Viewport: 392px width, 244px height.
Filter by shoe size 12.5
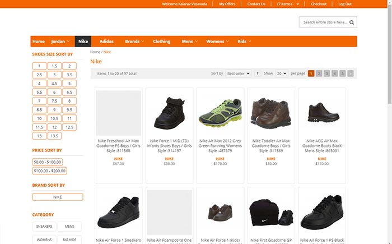(x=69, y=127)
